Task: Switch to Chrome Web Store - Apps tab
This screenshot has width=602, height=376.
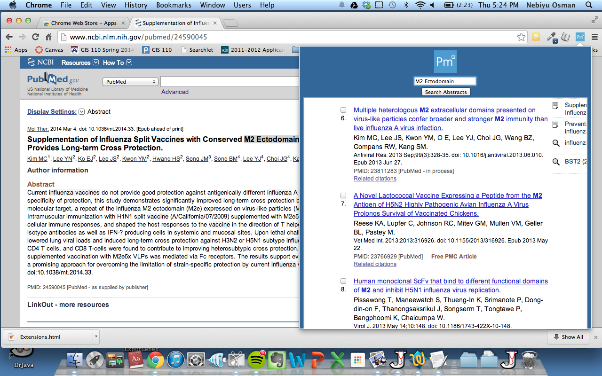Action: click(84, 23)
